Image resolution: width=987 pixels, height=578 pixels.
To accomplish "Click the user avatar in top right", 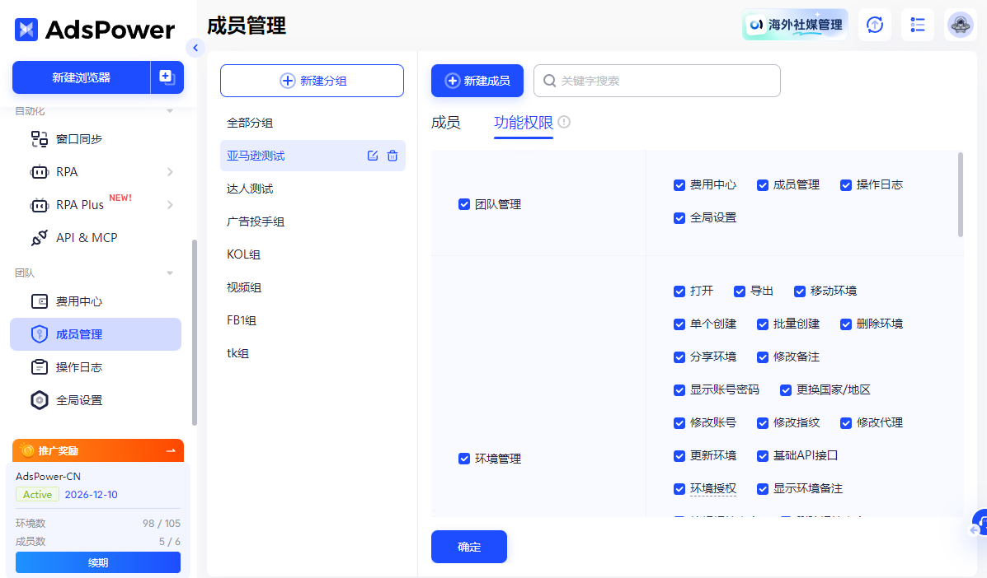I will pyautogui.click(x=961, y=25).
